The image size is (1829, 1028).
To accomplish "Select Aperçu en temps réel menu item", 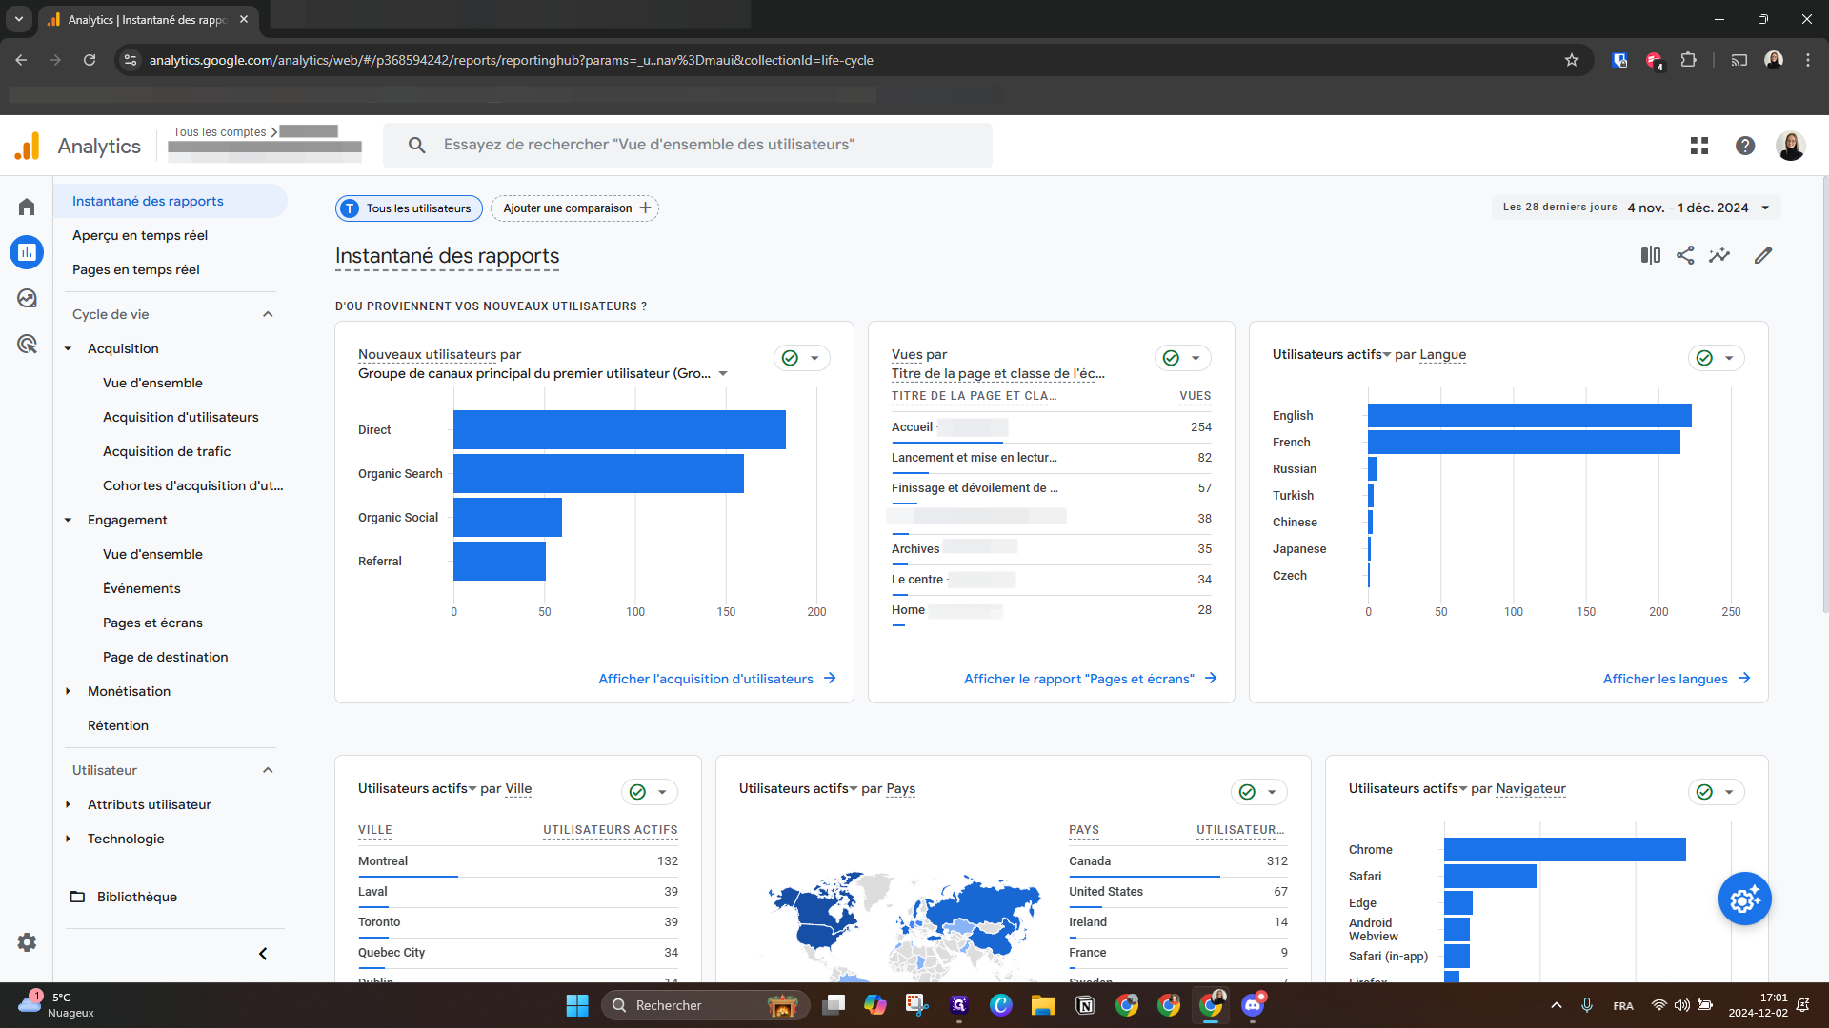I will [x=140, y=235].
